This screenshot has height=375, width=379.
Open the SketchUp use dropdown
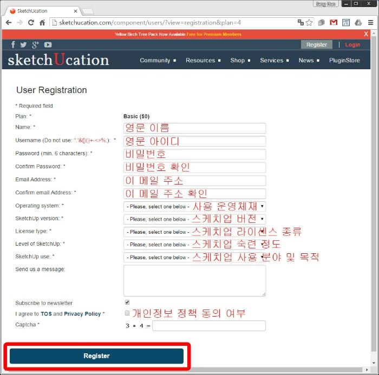194,258
